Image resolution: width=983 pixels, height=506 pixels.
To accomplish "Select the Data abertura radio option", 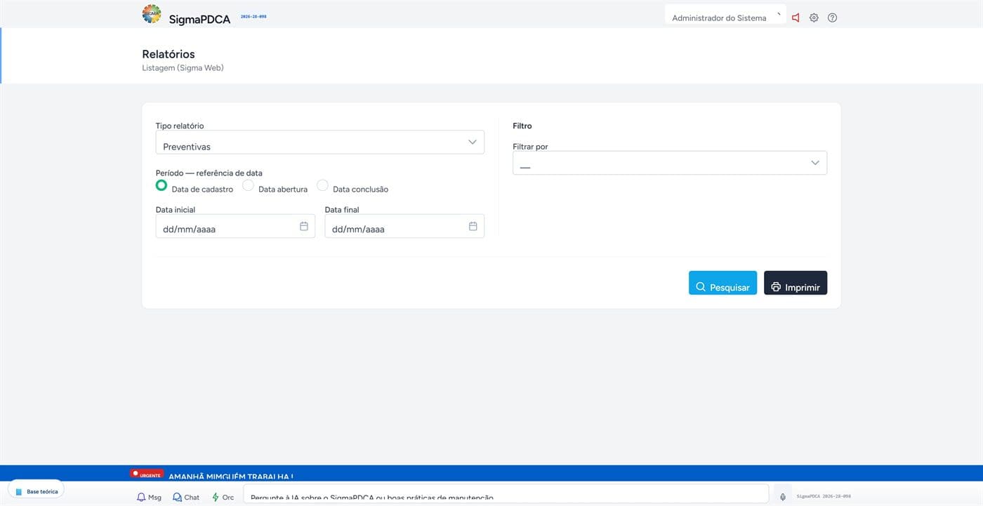I will [248, 185].
